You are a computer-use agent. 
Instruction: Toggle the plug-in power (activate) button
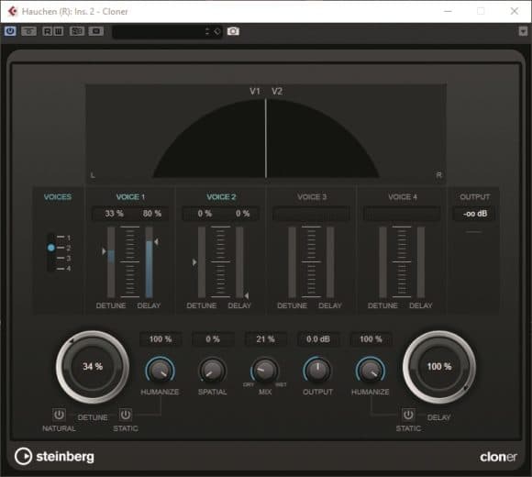[x=10, y=31]
